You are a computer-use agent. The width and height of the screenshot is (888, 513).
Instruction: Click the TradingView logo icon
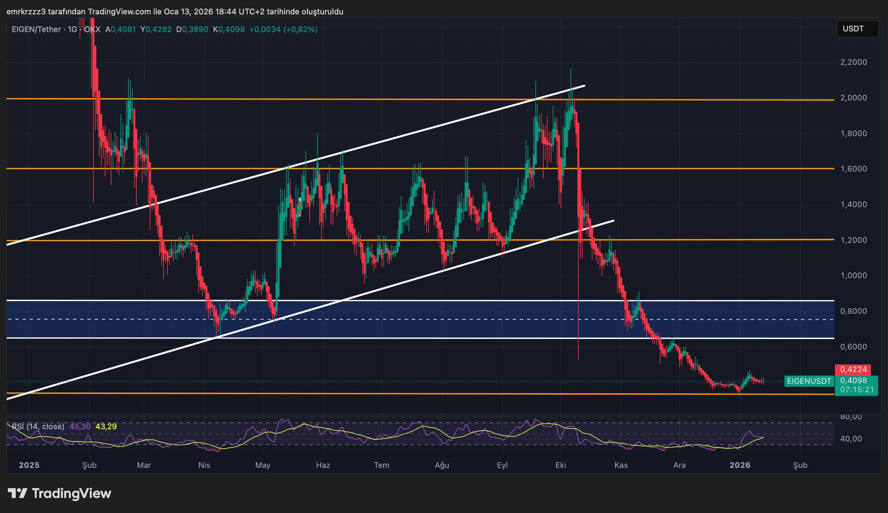[x=18, y=493]
